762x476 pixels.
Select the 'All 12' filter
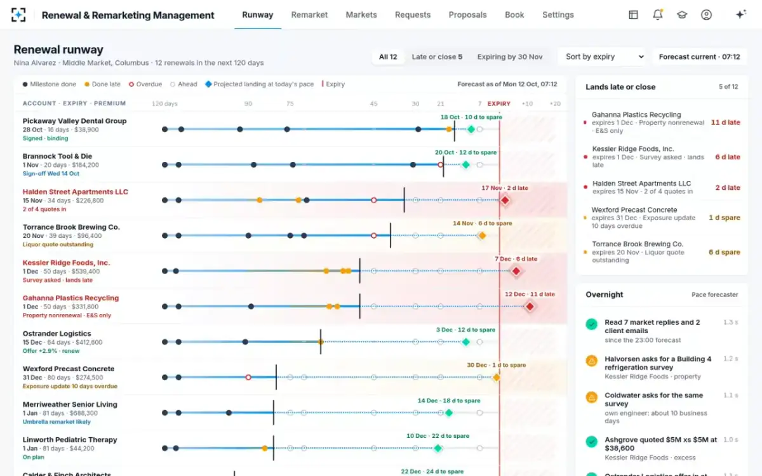[388, 56]
